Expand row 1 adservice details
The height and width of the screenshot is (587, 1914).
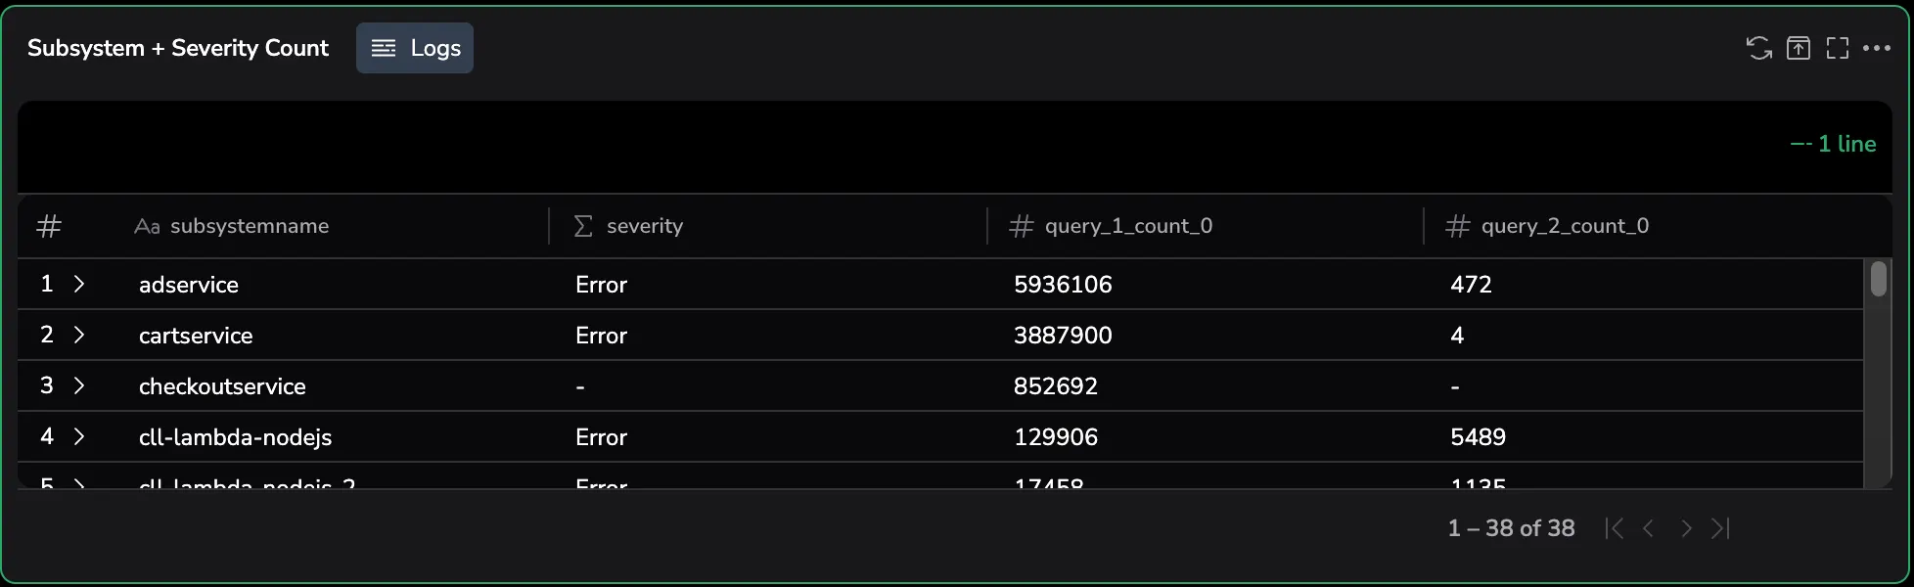click(79, 284)
